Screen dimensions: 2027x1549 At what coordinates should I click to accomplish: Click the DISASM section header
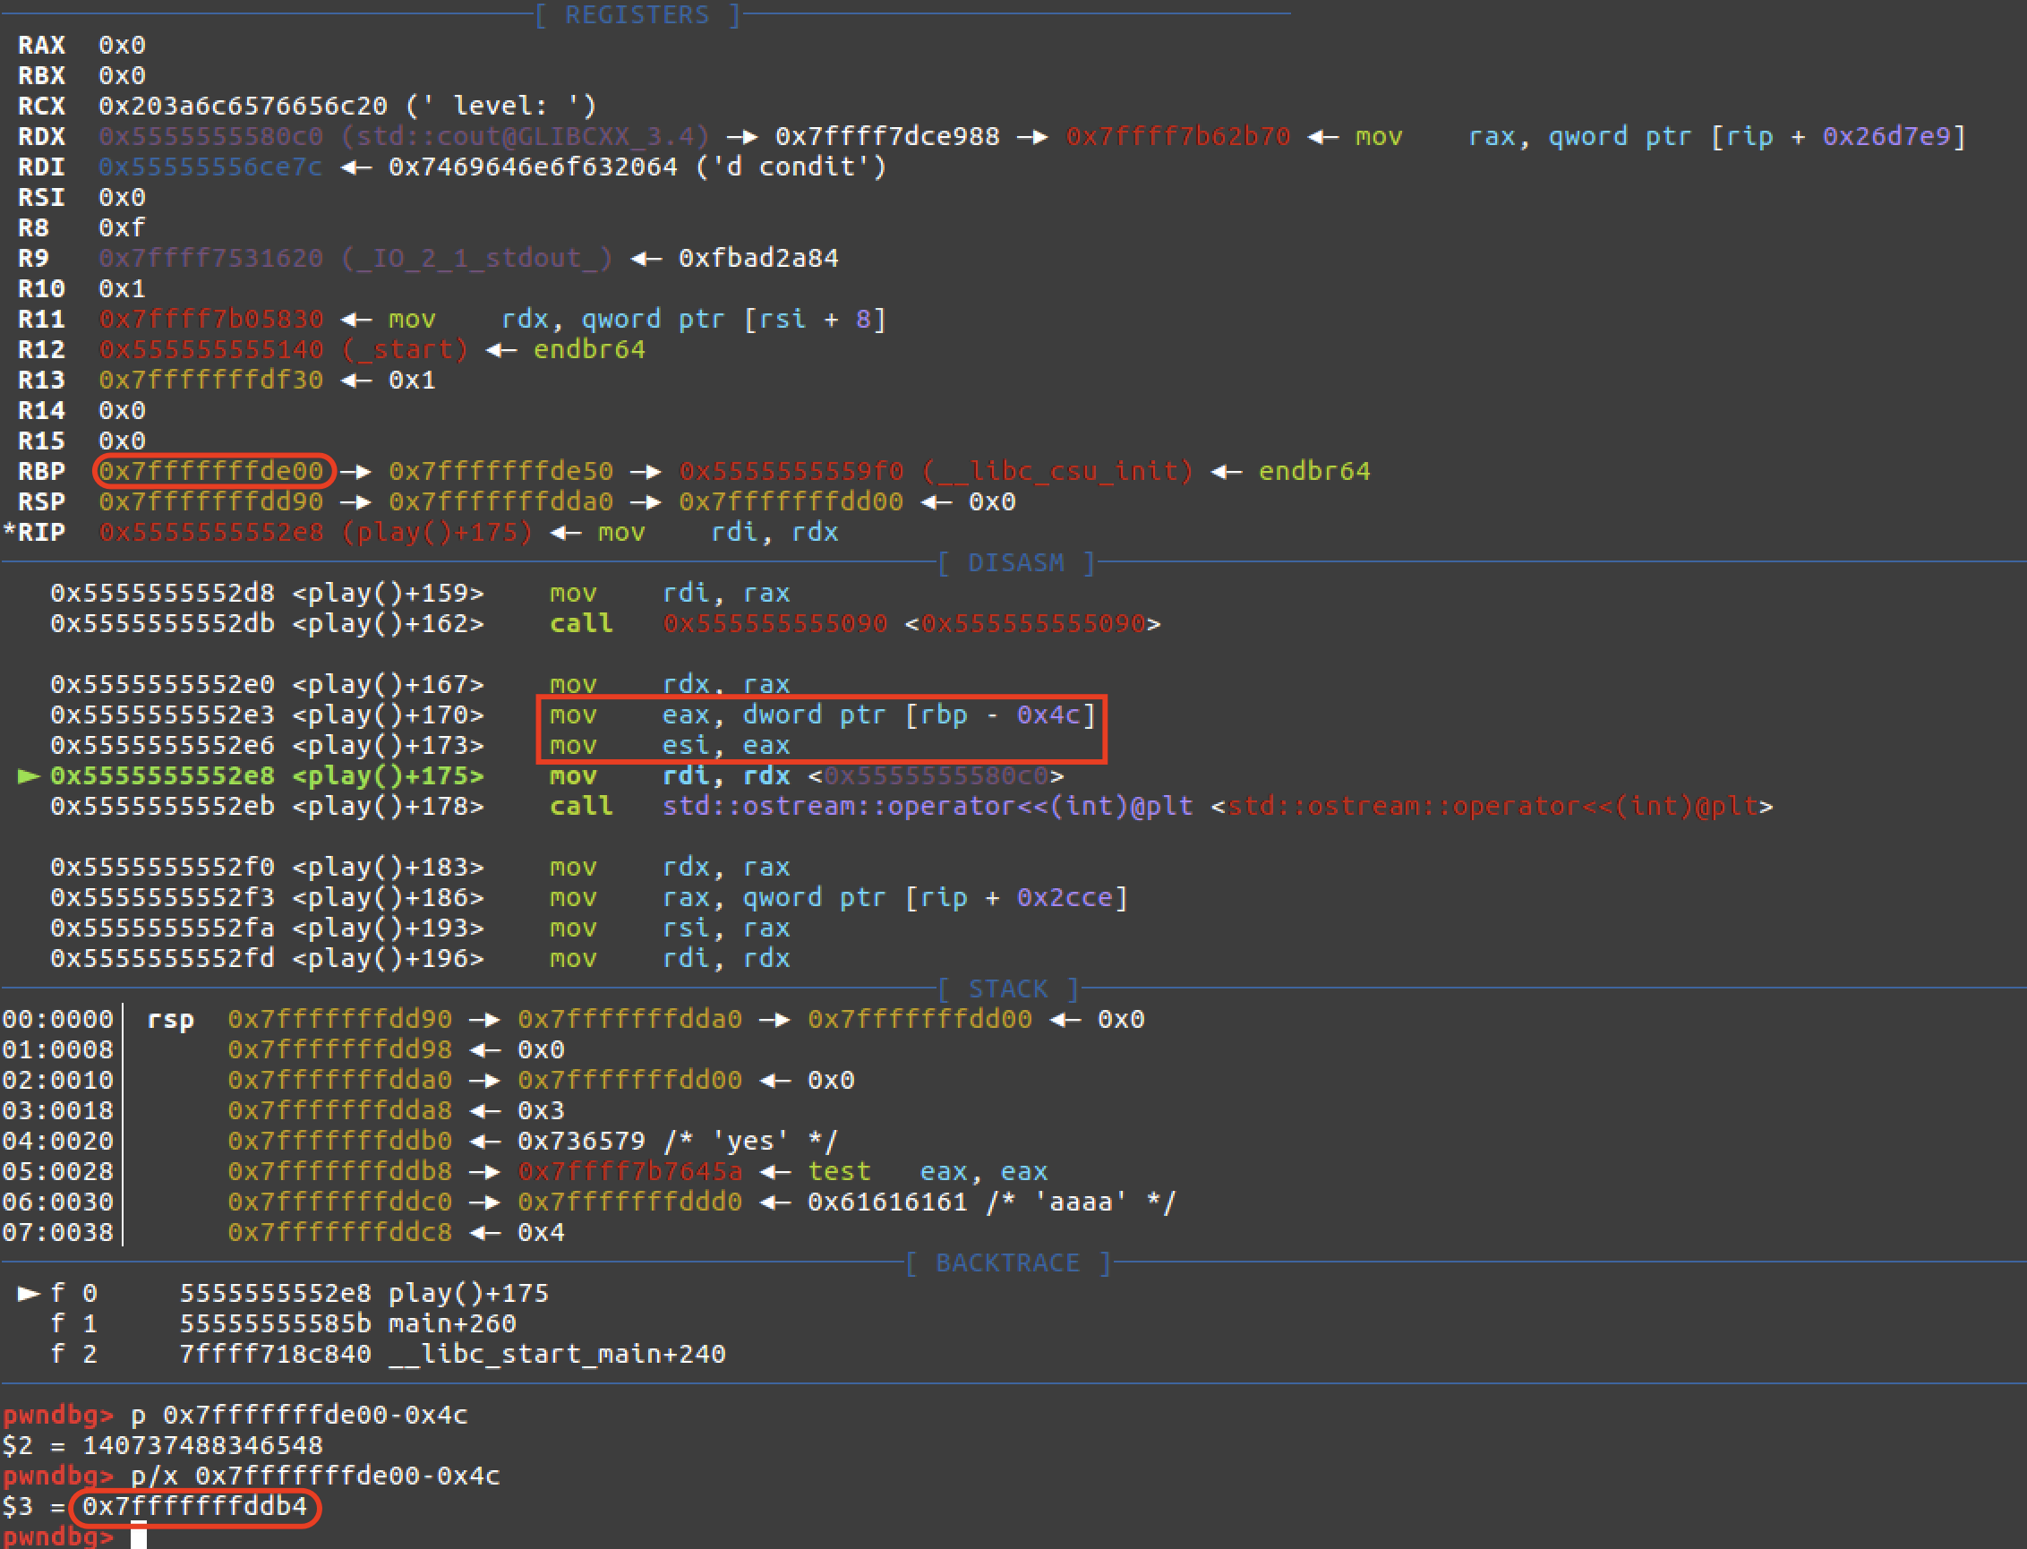pos(1016,562)
